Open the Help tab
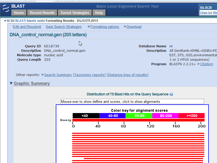The width and height of the screenshot is (217, 163). (99, 13)
